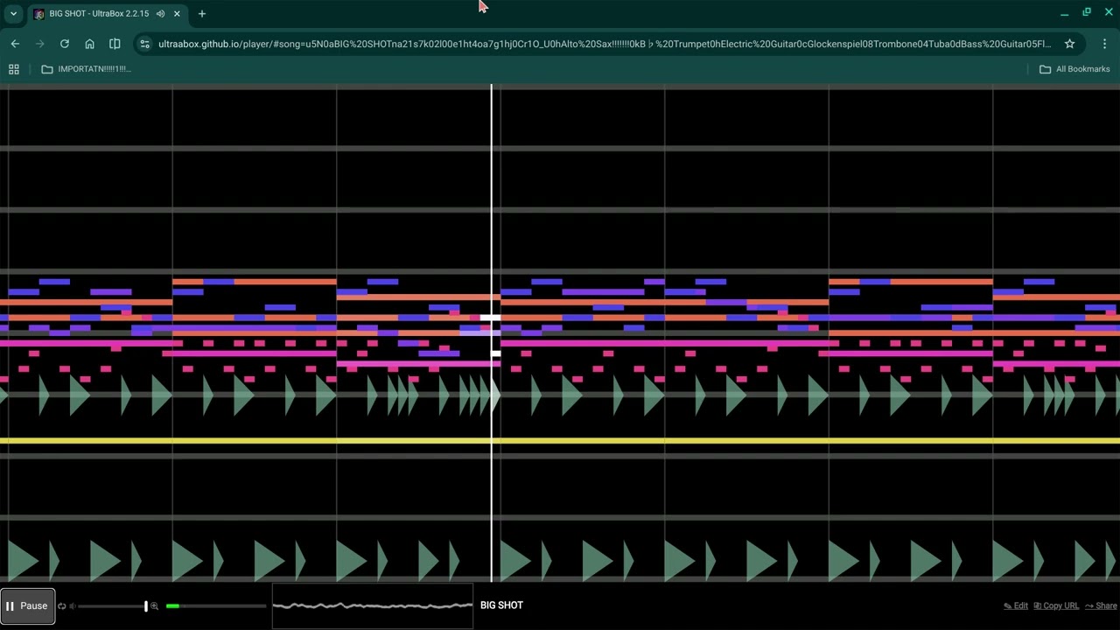Pause the BIG SHOT song playback
The image size is (1120, 630).
tap(28, 605)
